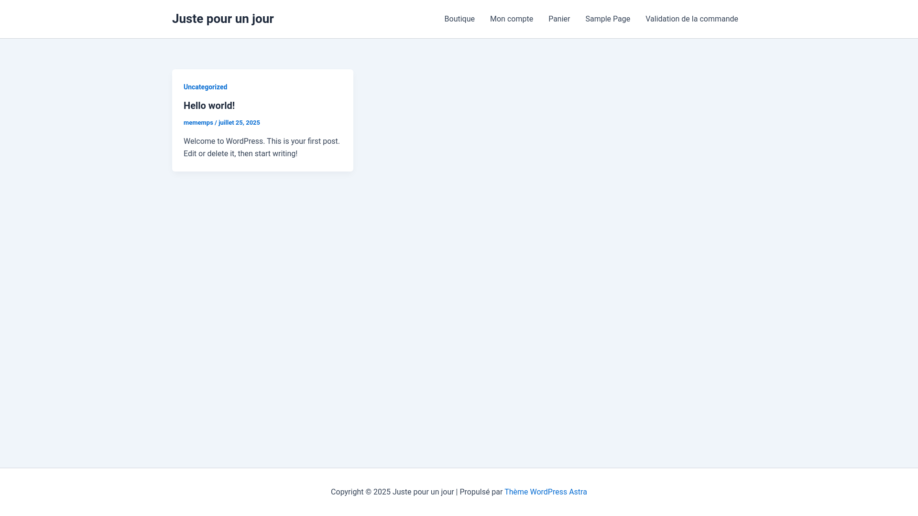Open the Hello world! post title
The image size is (918, 516).
coord(209,106)
